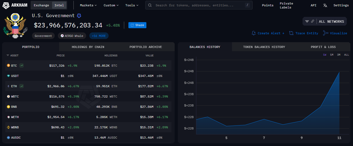
Task: Click the filter icon next to All Networks
Action: [x=307, y=22]
